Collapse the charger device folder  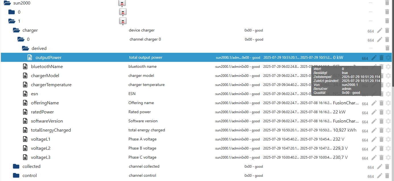pyautogui.click(x=16, y=30)
